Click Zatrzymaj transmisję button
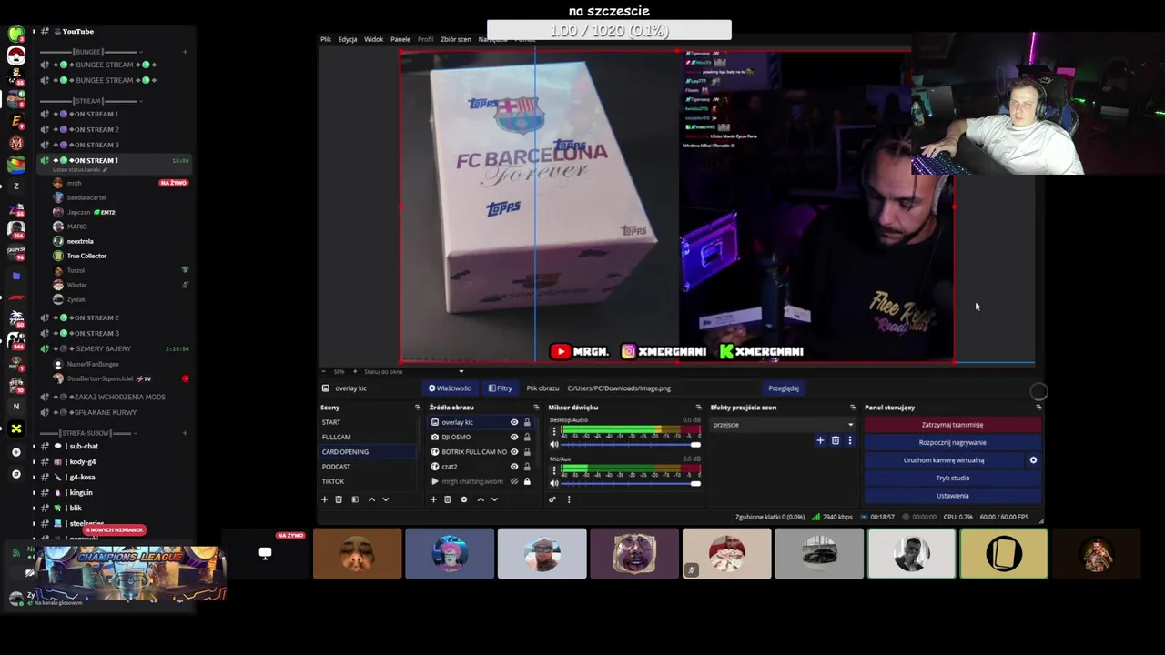 pyautogui.click(x=952, y=425)
